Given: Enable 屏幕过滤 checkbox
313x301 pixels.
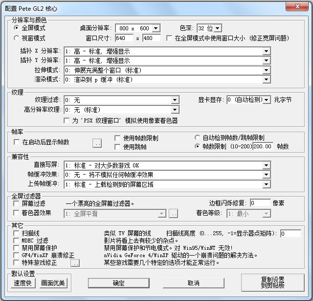Looking at the screenshot, I should (x=16, y=203).
